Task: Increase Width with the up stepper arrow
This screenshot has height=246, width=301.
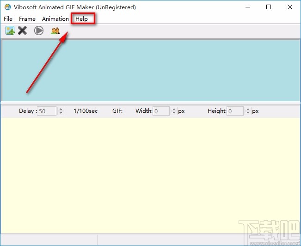Action: (x=174, y=109)
